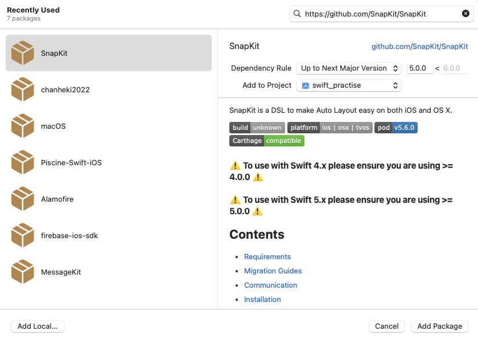
Task: Click the build unknown badge
Action: point(257,128)
